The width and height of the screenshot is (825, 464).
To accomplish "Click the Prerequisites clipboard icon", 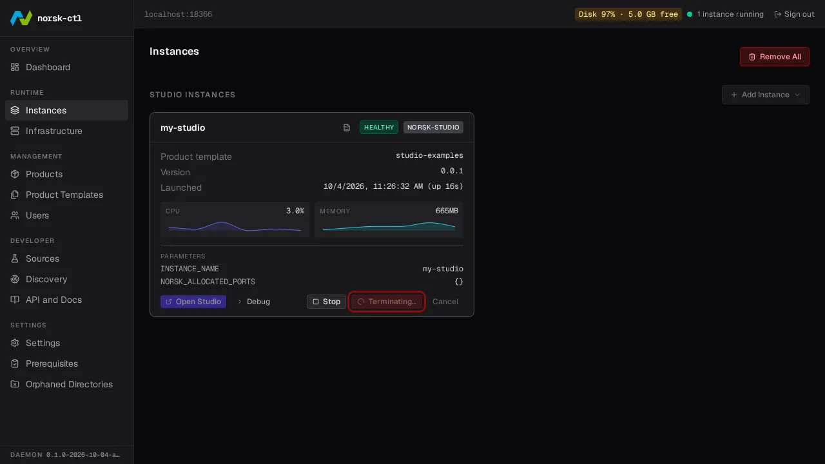I will [15, 363].
